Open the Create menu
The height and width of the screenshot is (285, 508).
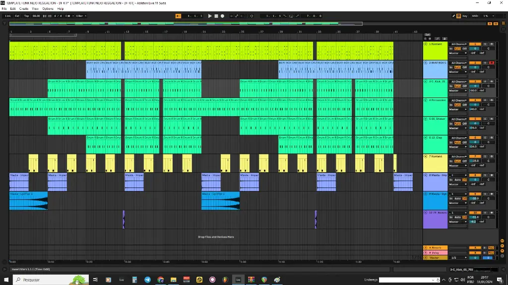click(x=24, y=9)
